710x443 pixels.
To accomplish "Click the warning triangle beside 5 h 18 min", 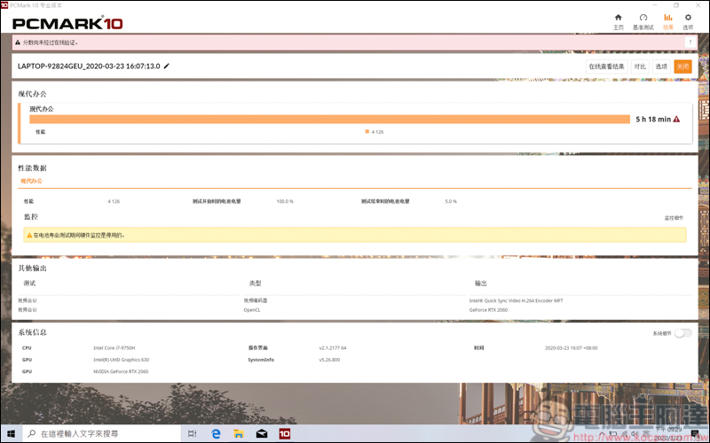I will tap(676, 119).
